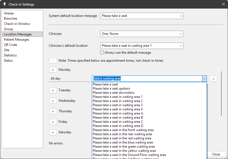Enable Always use the default message
This screenshot has width=228, height=159.
pos(102,53)
